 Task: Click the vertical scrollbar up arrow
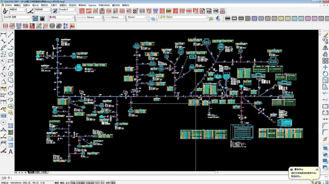click(x=320, y=31)
